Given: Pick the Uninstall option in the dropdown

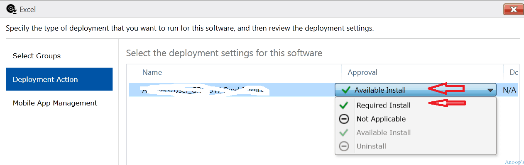Looking at the screenshot, I should click(371, 146).
